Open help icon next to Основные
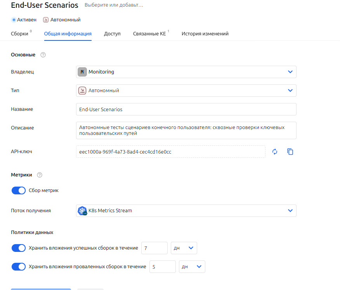Viewport: 340px width, 290px height. (43, 55)
